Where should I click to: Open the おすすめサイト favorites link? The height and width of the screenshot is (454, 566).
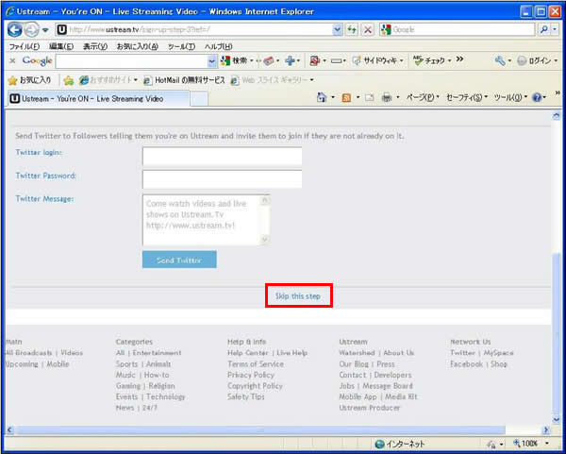(108, 80)
